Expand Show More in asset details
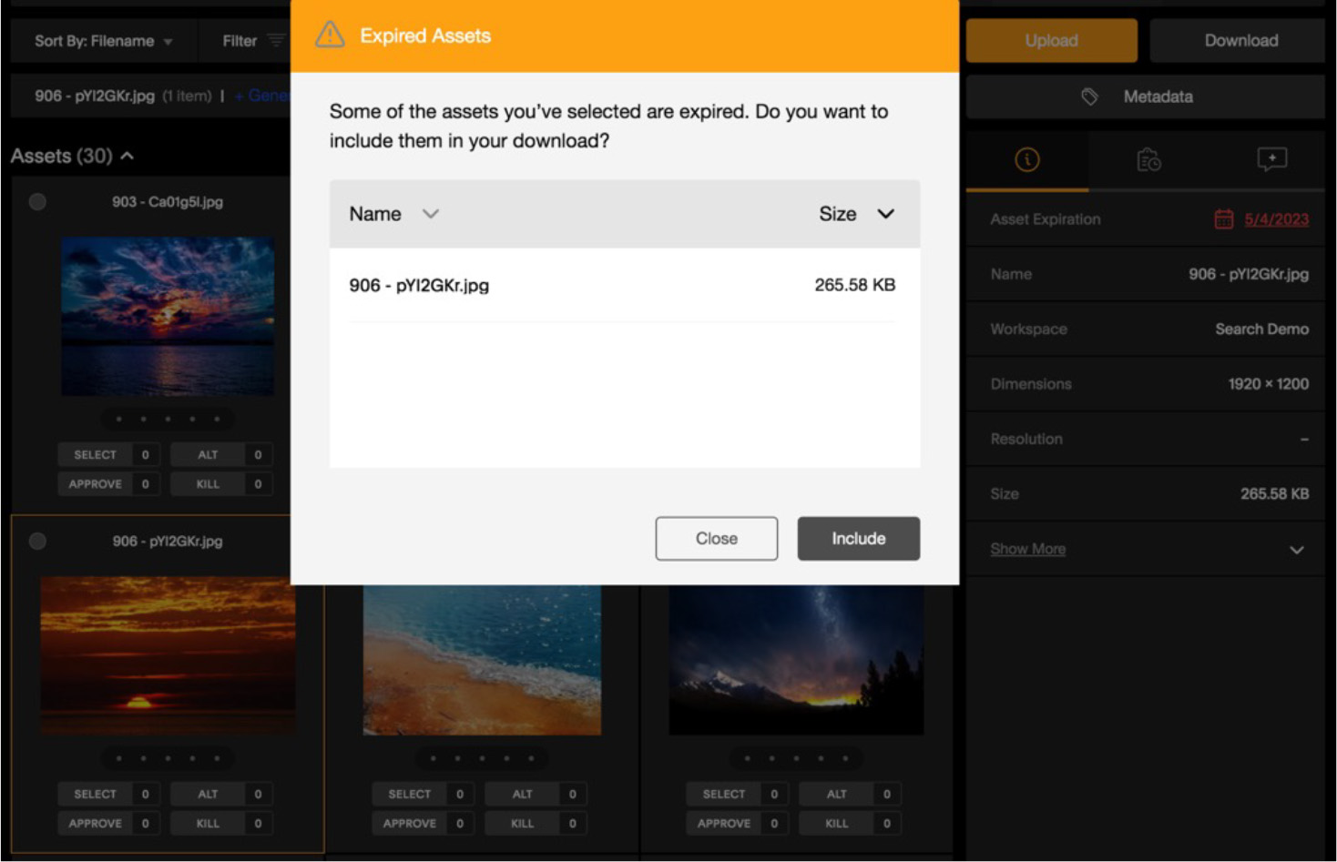The image size is (1337, 862). click(1027, 548)
